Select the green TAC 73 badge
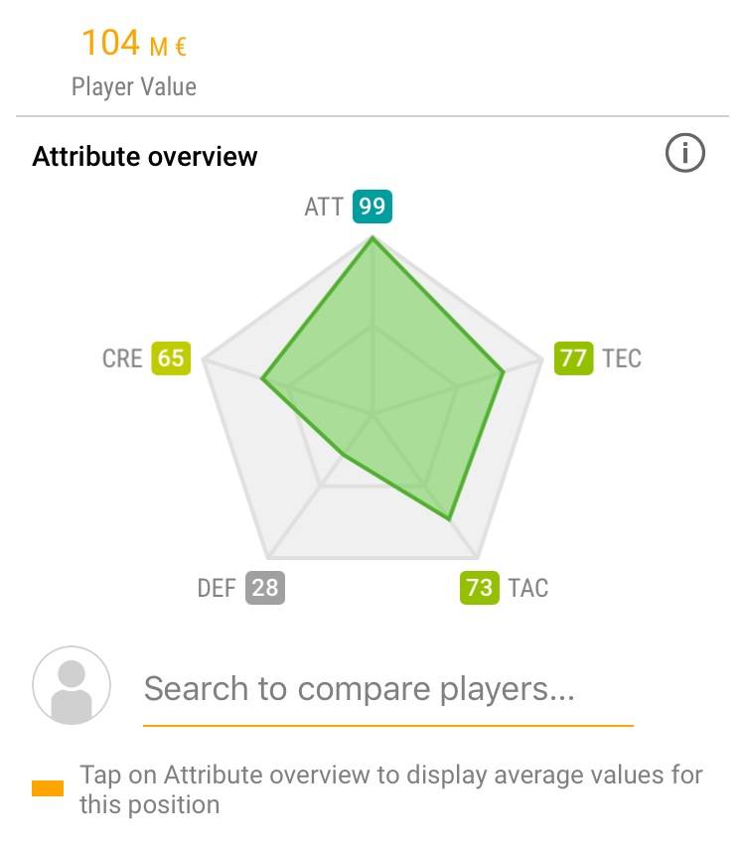This screenshot has height=848, width=745. pyautogui.click(x=480, y=588)
